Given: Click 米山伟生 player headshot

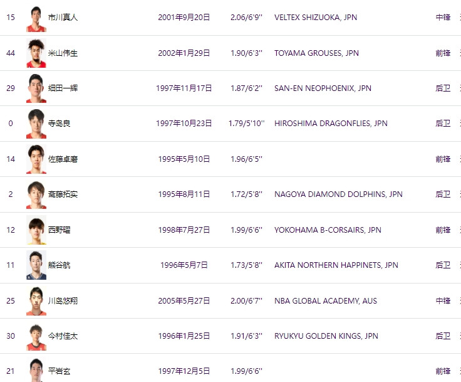Looking at the screenshot, I should pyautogui.click(x=36, y=53).
